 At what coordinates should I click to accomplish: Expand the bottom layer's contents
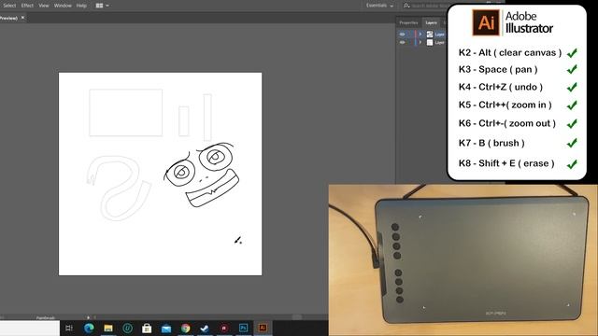(420, 42)
